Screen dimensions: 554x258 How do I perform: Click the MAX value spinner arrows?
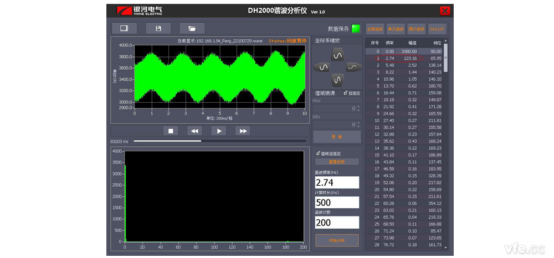click(358, 108)
